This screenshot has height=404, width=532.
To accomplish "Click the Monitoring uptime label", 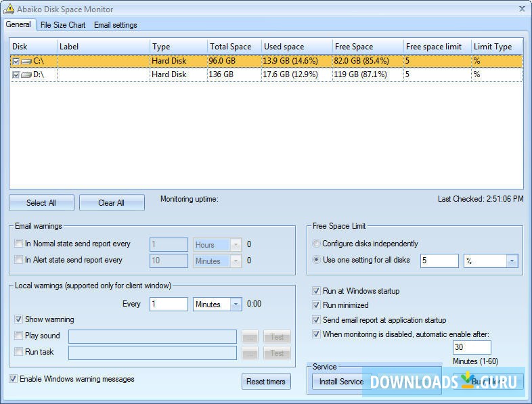I will pyautogui.click(x=190, y=199).
